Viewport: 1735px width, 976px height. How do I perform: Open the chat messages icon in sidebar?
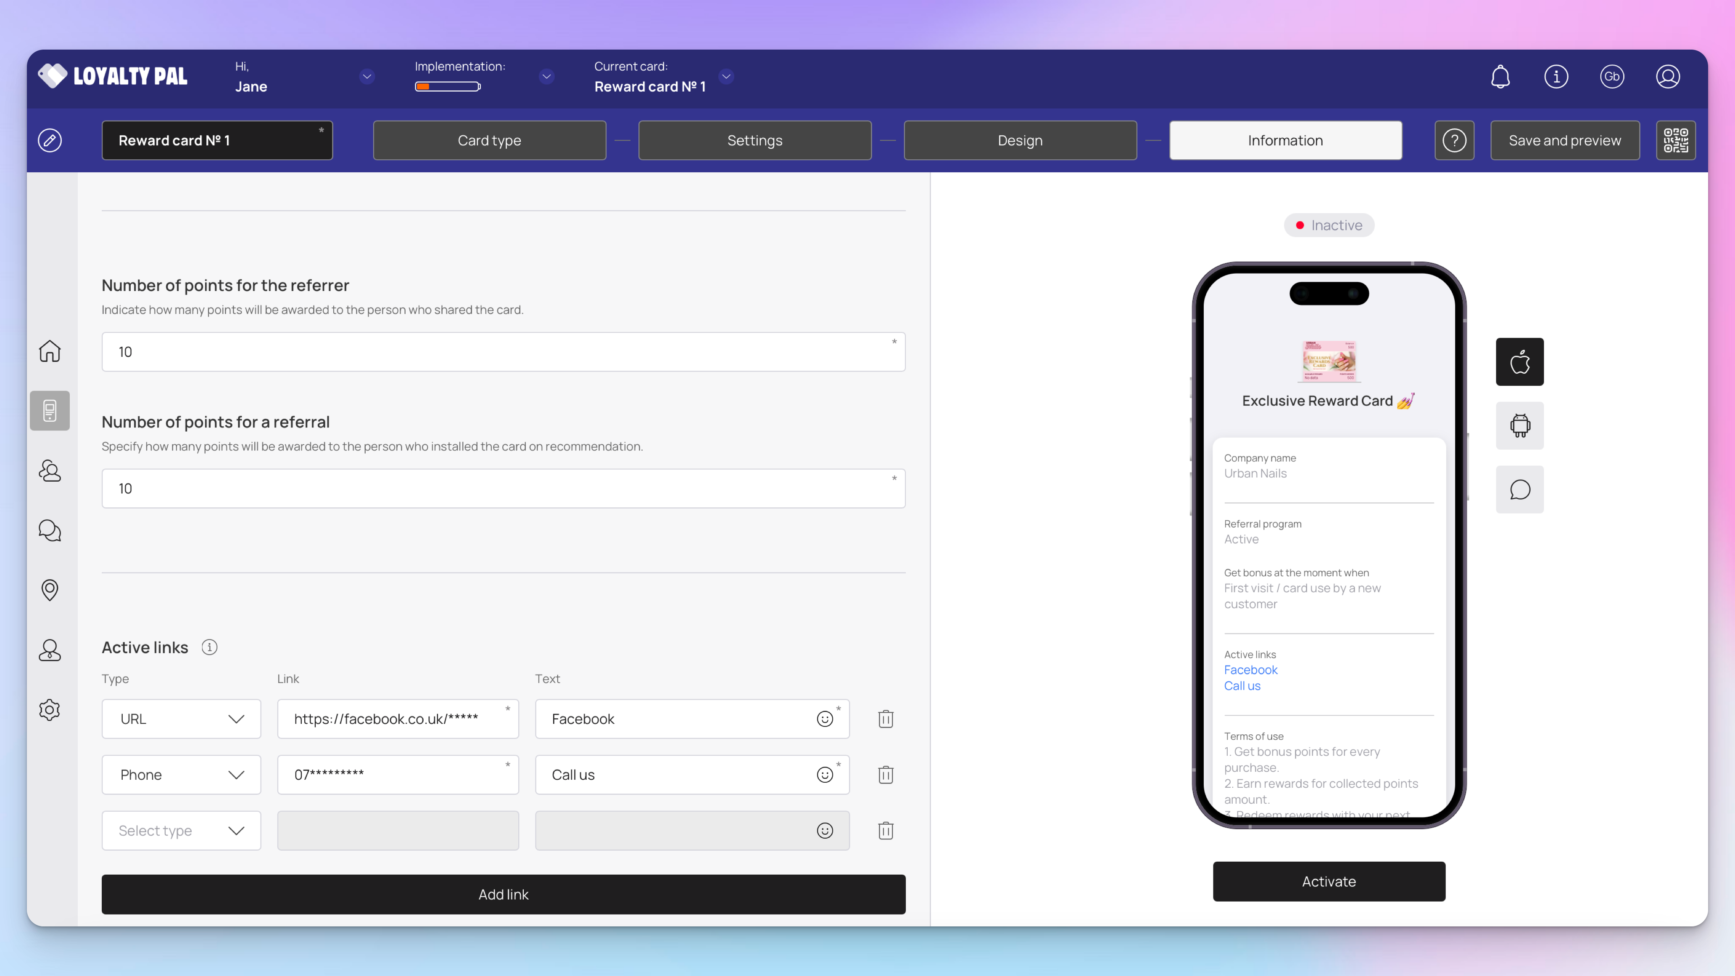(x=50, y=531)
